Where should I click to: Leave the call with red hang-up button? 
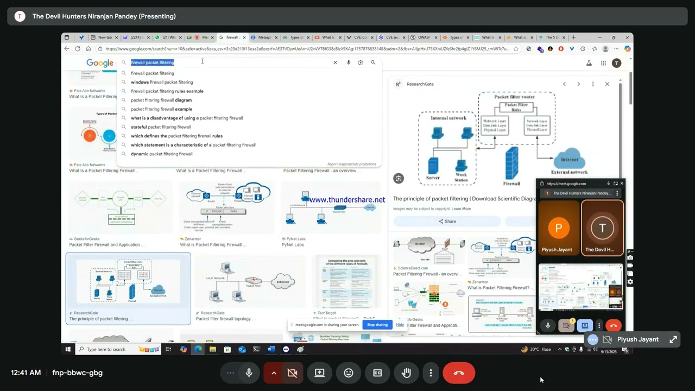(459, 373)
